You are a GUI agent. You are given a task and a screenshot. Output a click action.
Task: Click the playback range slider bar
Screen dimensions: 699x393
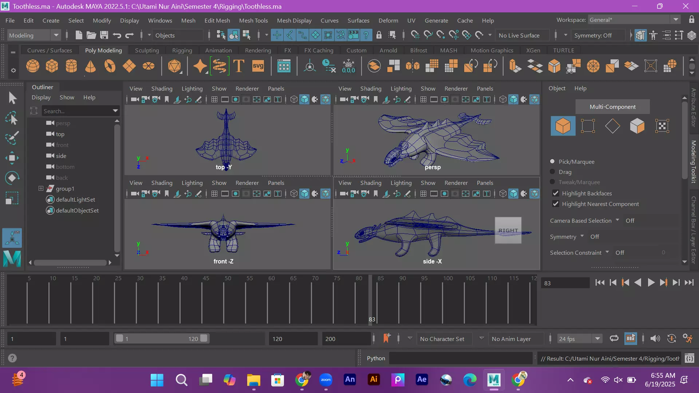pos(162,339)
